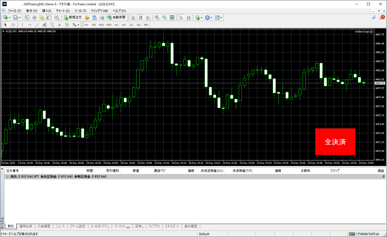Expand the periodicity clock dropdown

(x=212, y=17)
